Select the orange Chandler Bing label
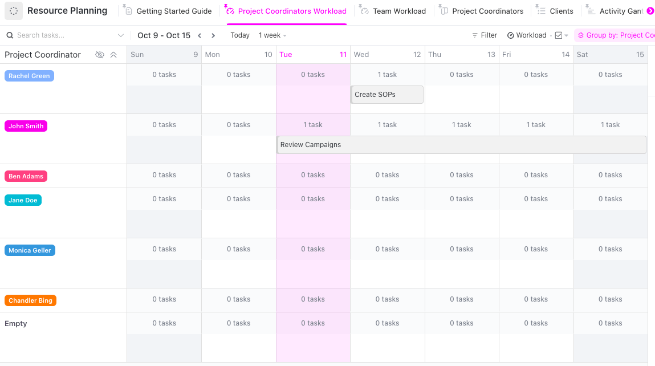655x366 pixels. pos(30,300)
